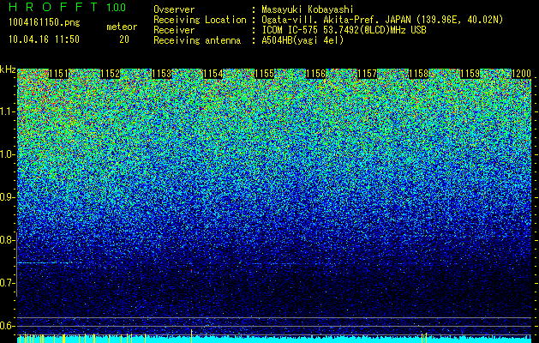
Task: Click the 0.9 frequency axis label
Action: point(8,197)
